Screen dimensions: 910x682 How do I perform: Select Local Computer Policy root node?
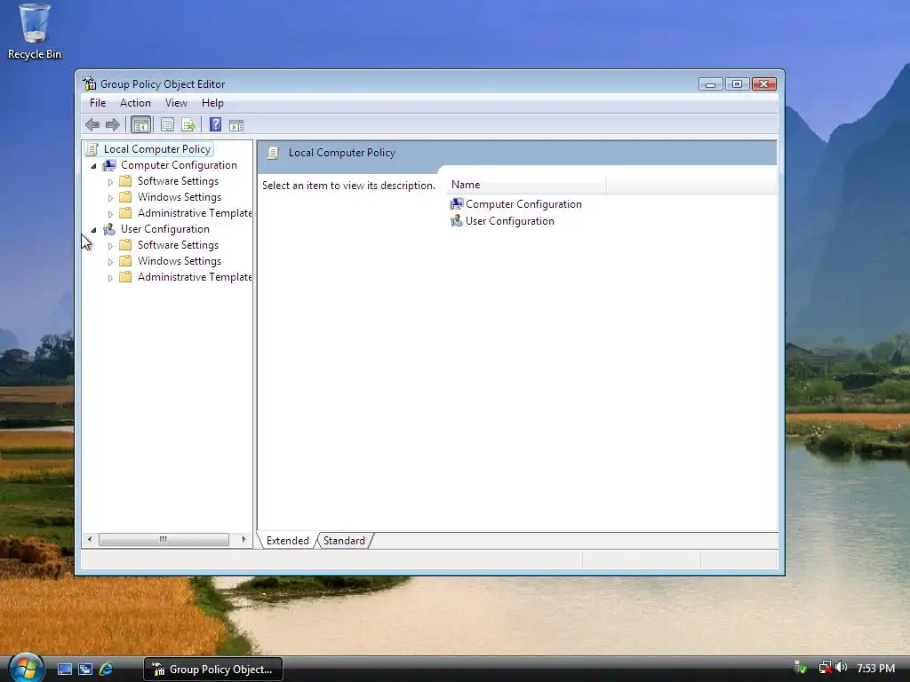156,149
